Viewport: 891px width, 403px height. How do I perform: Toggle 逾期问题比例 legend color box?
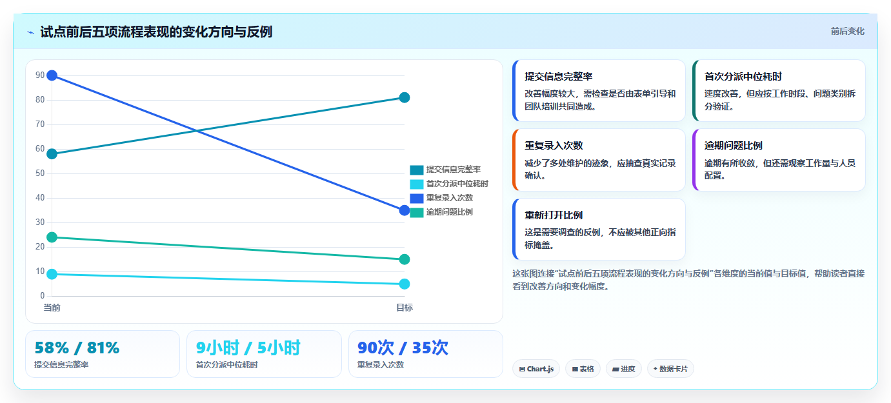click(x=417, y=212)
